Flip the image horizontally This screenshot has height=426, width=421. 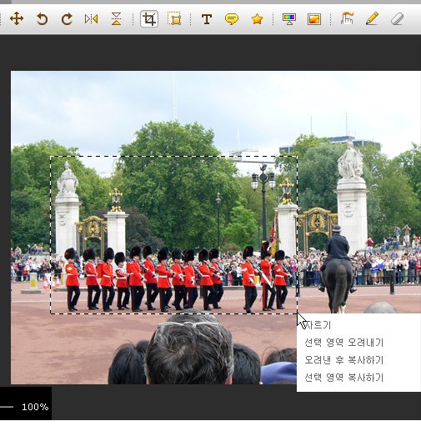[x=92, y=19]
